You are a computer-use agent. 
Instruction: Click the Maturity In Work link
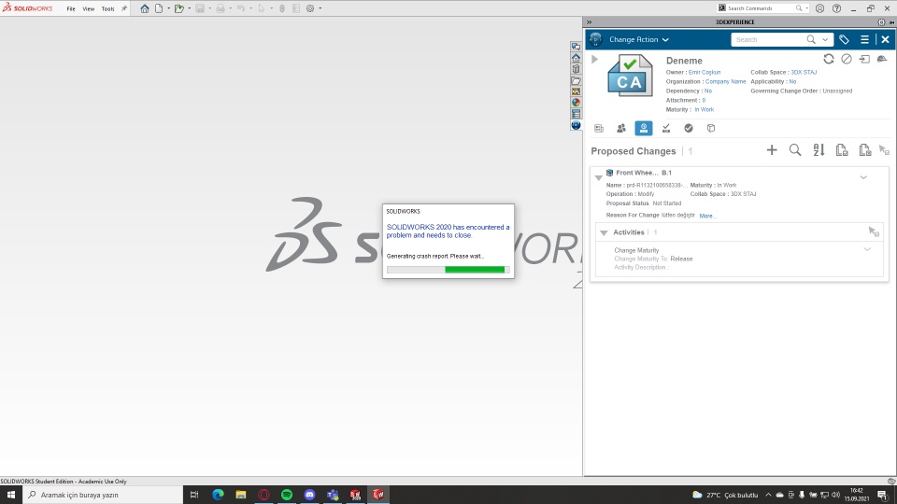(x=705, y=110)
